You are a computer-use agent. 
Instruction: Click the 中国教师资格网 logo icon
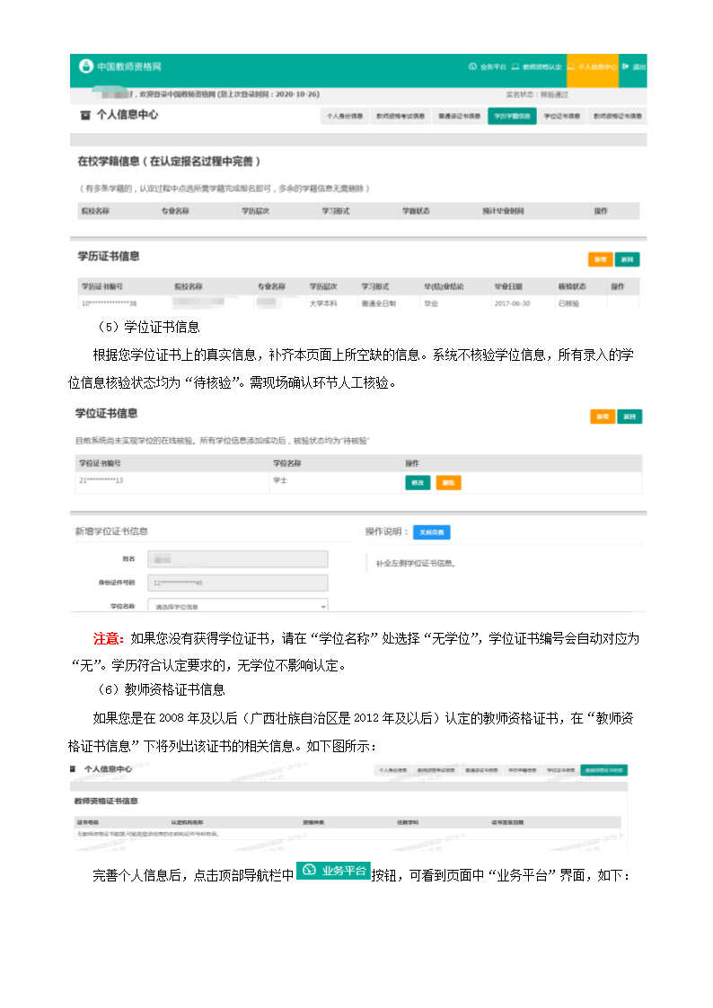85,66
